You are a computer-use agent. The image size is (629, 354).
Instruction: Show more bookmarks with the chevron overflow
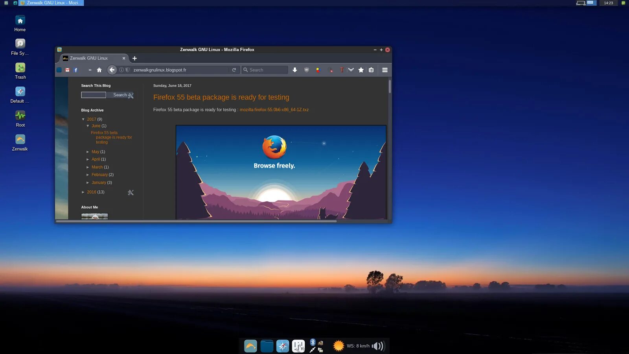pyautogui.click(x=90, y=70)
